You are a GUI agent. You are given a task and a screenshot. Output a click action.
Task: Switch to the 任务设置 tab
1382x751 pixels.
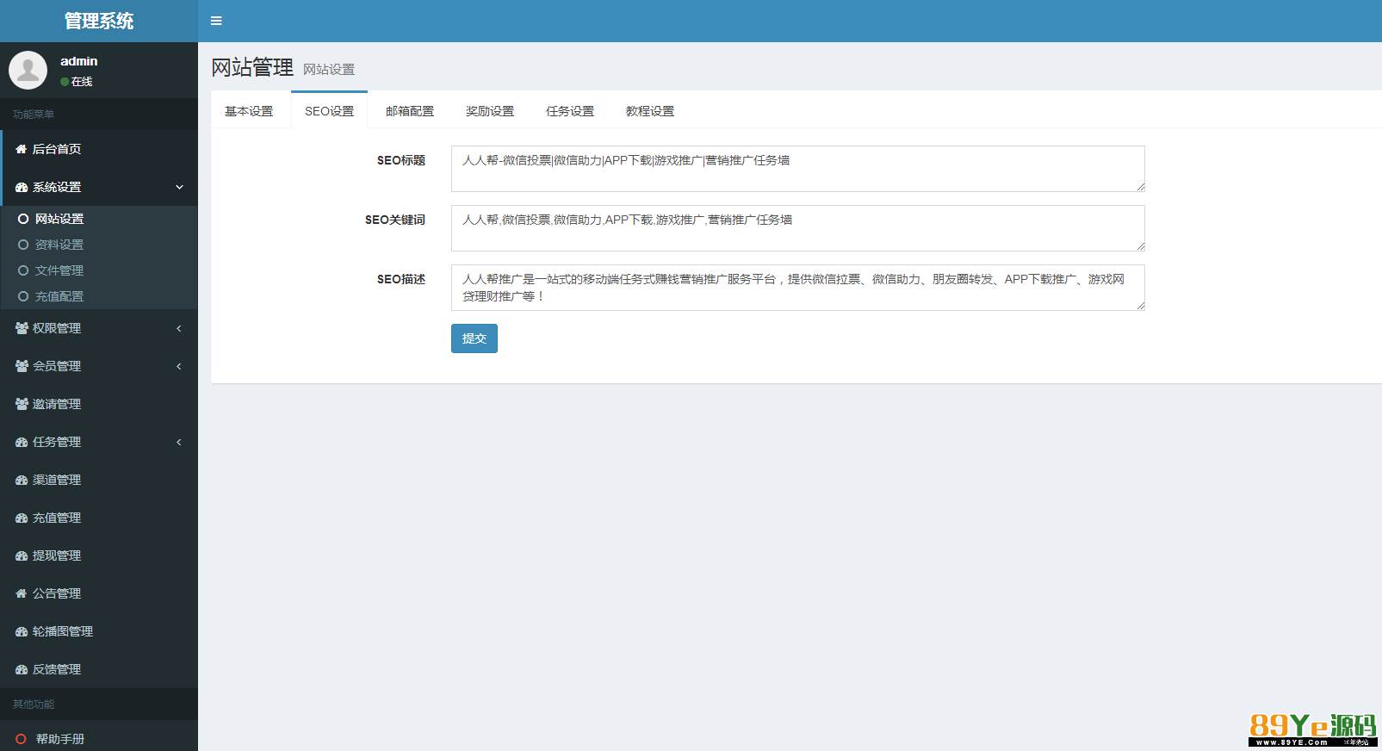(x=570, y=111)
